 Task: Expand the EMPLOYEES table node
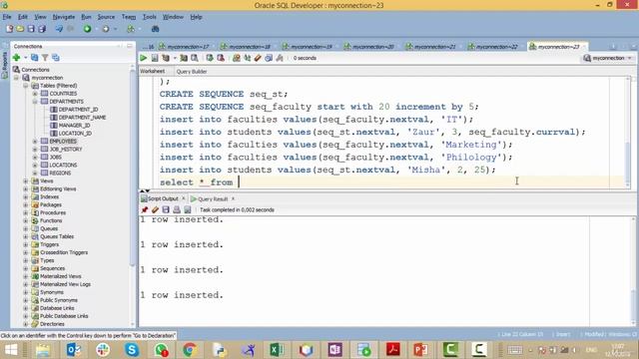click(x=35, y=142)
